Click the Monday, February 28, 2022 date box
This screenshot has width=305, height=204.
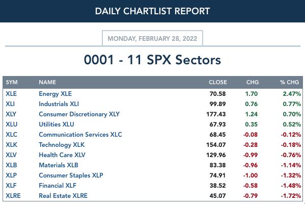153,38
